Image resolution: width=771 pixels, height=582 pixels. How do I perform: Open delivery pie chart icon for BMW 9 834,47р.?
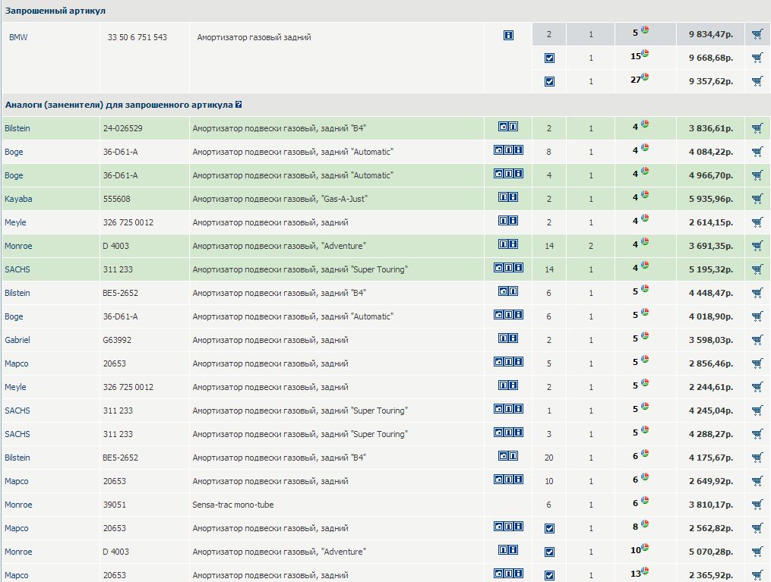645,30
